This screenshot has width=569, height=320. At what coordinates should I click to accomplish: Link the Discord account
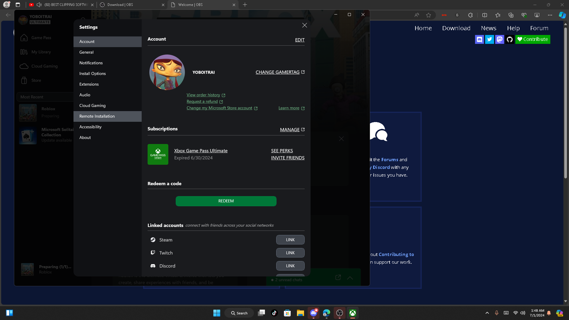click(290, 266)
